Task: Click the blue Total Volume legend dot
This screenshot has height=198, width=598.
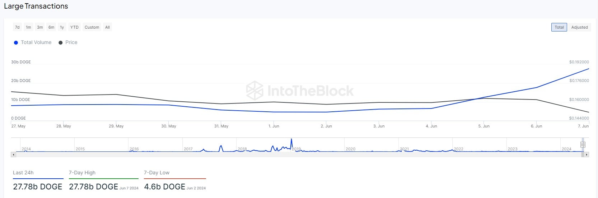Action: point(16,43)
